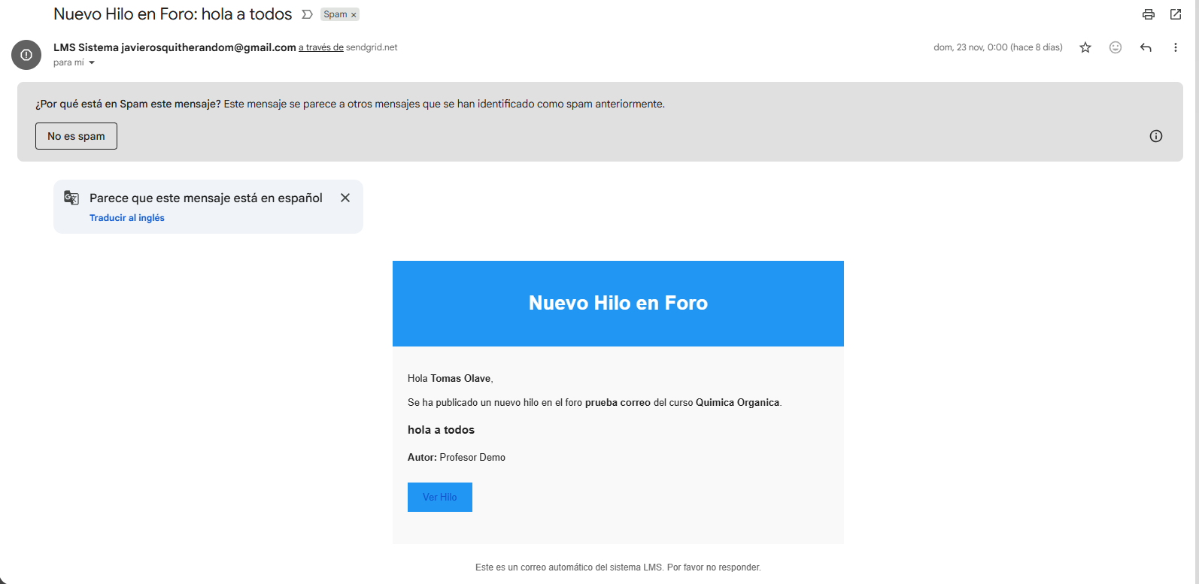Click the sender name 'LMS Sistema'
The image size is (1199, 584).
86,47
